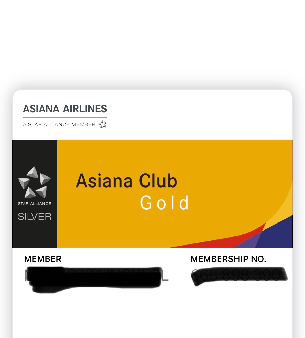Click the black Star Alliance side strip
305x338 pixels.
pos(35,193)
